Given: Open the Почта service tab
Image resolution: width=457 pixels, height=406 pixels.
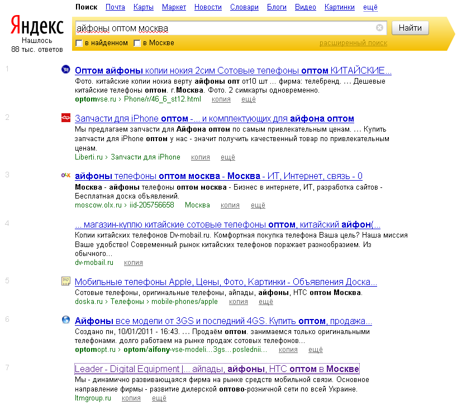Looking at the screenshot, I should point(115,7).
